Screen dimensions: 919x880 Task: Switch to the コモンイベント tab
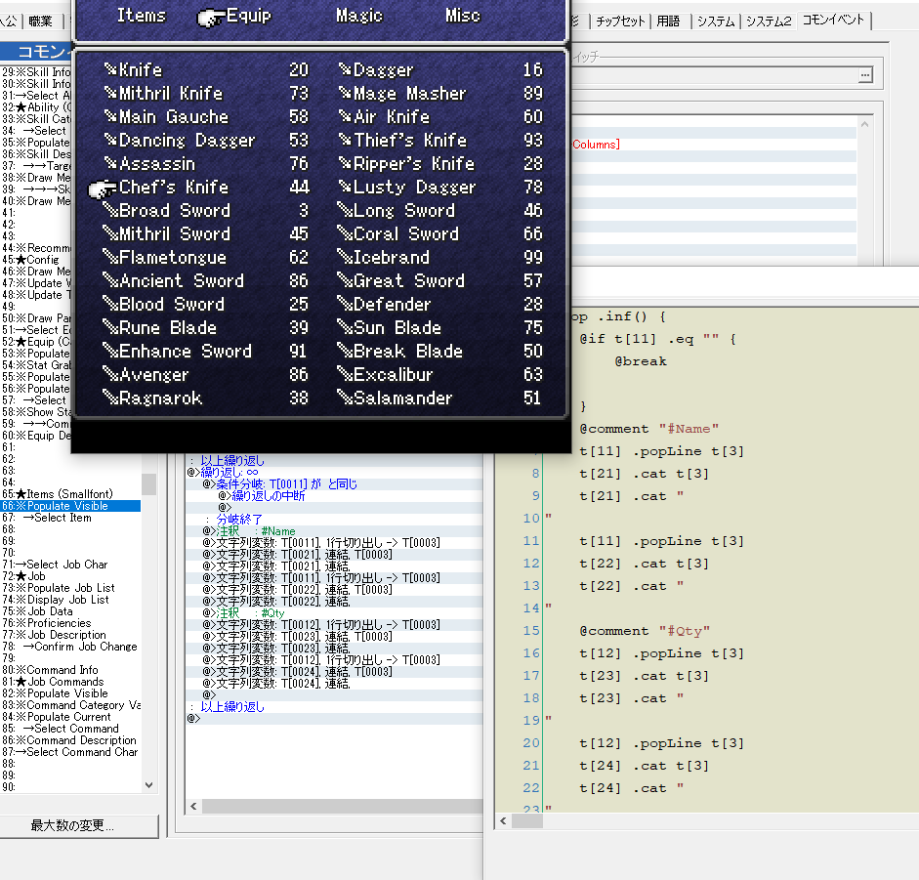click(833, 21)
